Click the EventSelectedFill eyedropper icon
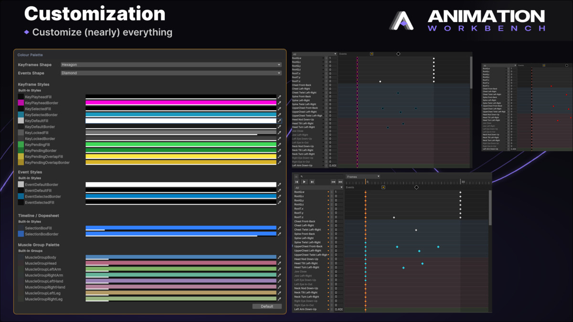Image resolution: width=573 pixels, height=322 pixels. coord(280,202)
